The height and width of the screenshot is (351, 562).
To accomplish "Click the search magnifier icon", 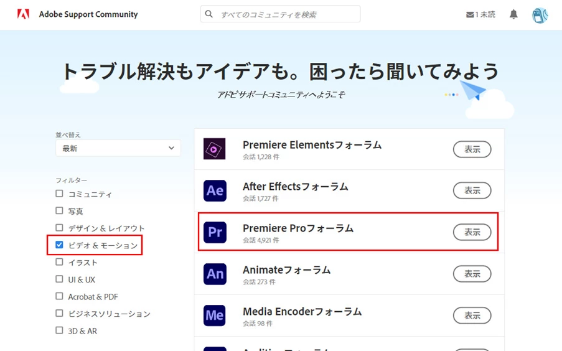I will 209,14.
